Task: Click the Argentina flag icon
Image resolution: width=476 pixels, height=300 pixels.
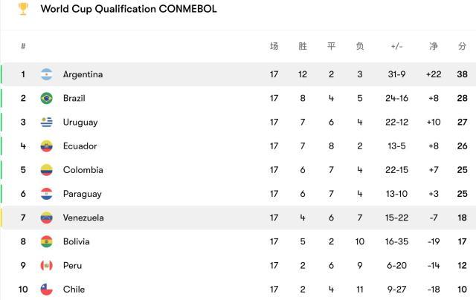Action: pyautogui.click(x=47, y=74)
